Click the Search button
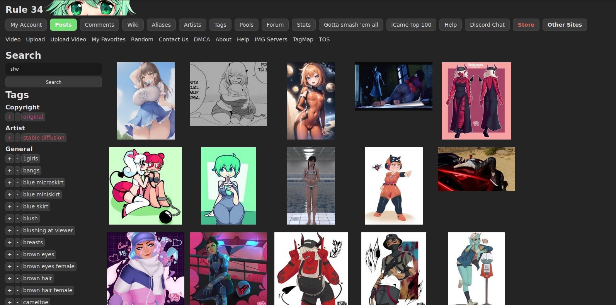The width and height of the screenshot is (616, 305). click(x=54, y=82)
